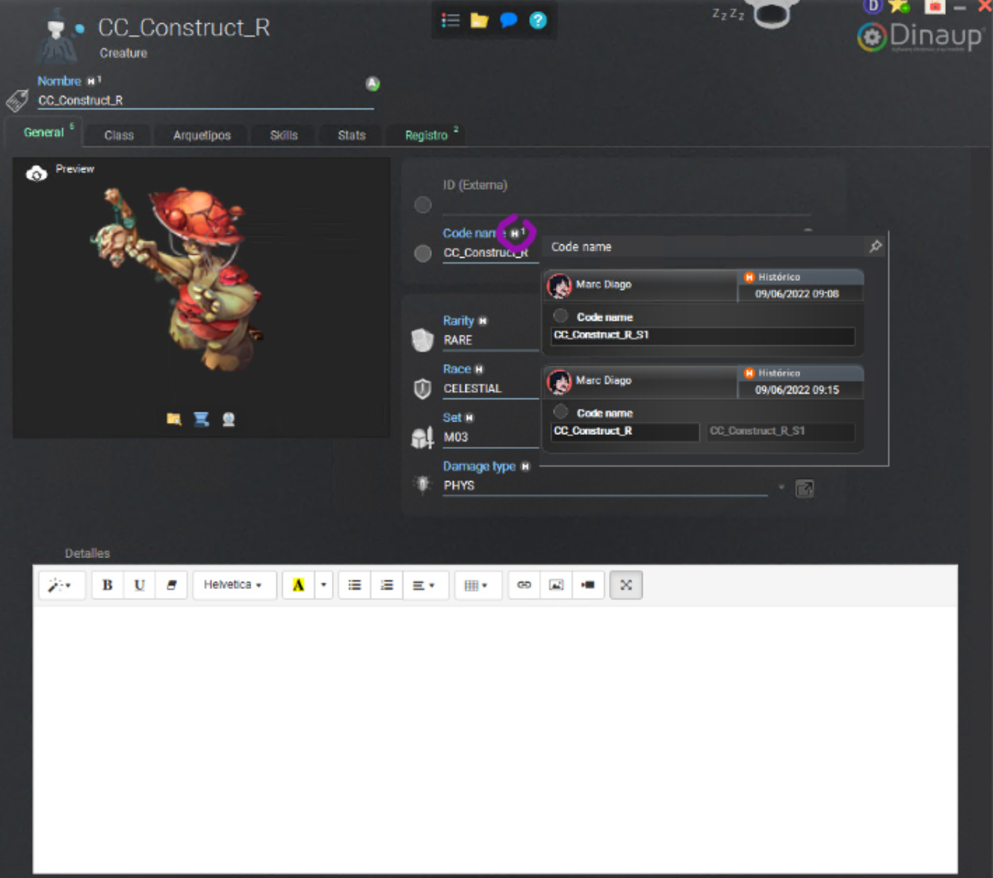Apply bold formatting with the B button
Viewport: 993px width, 878px height.
tap(108, 585)
